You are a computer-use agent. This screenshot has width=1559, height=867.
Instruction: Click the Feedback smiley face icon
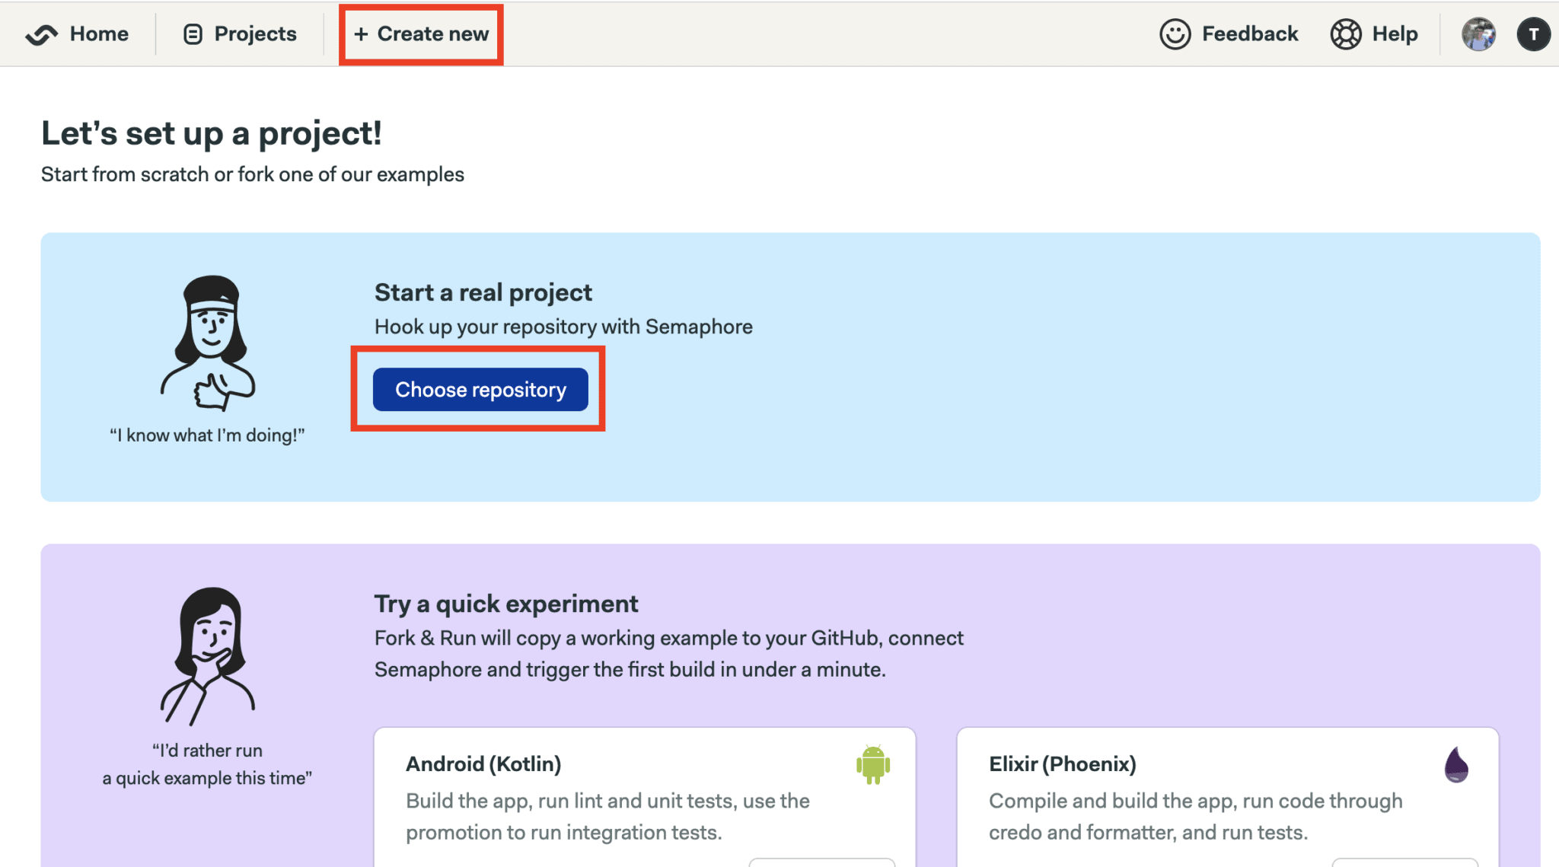pyautogui.click(x=1175, y=34)
